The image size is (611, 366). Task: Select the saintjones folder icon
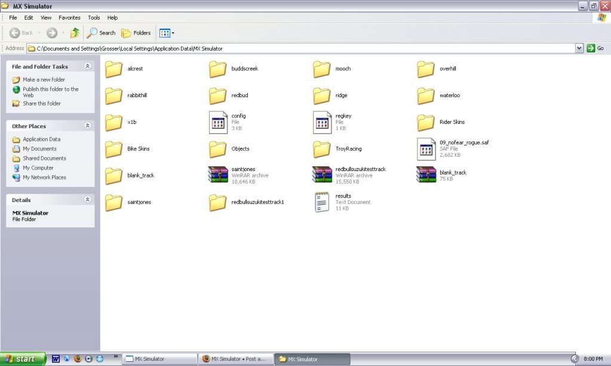pyautogui.click(x=114, y=203)
